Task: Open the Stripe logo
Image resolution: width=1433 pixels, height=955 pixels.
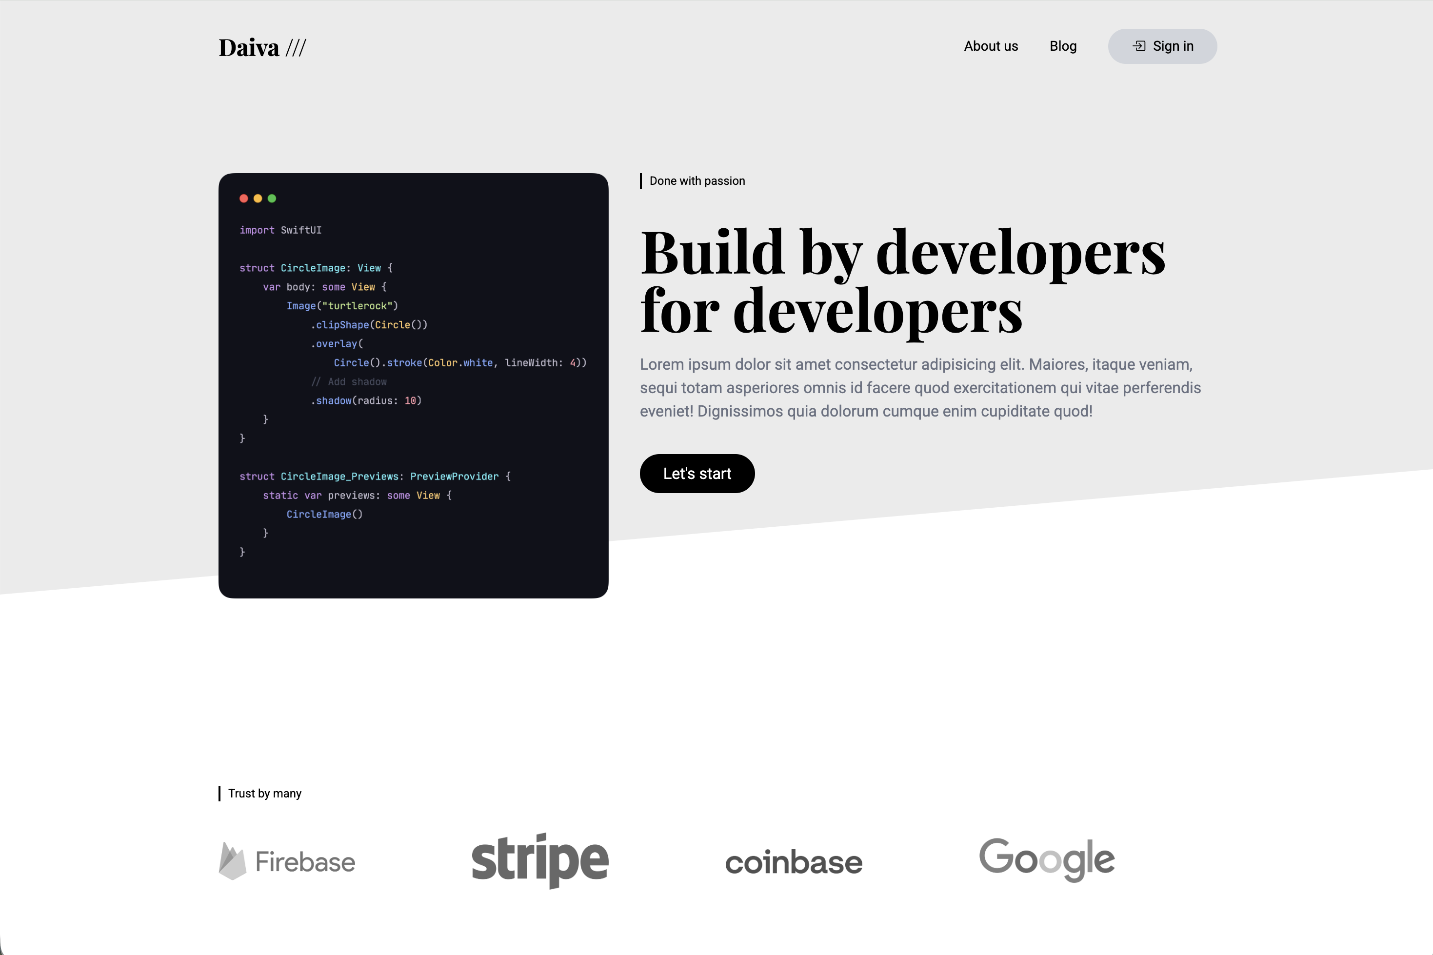Action: point(540,860)
